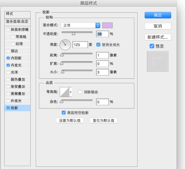This screenshot has height=169, width=185.
Task: Click the style preview thumbnail
Action: pos(158,62)
